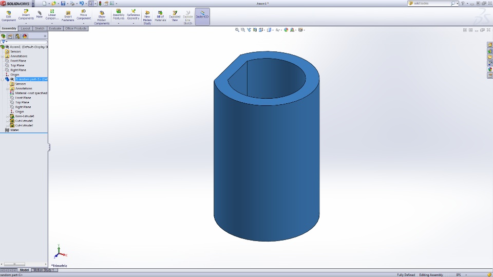Create an Exploded View
The height and width of the screenshot is (277, 493).
[175, 16]
